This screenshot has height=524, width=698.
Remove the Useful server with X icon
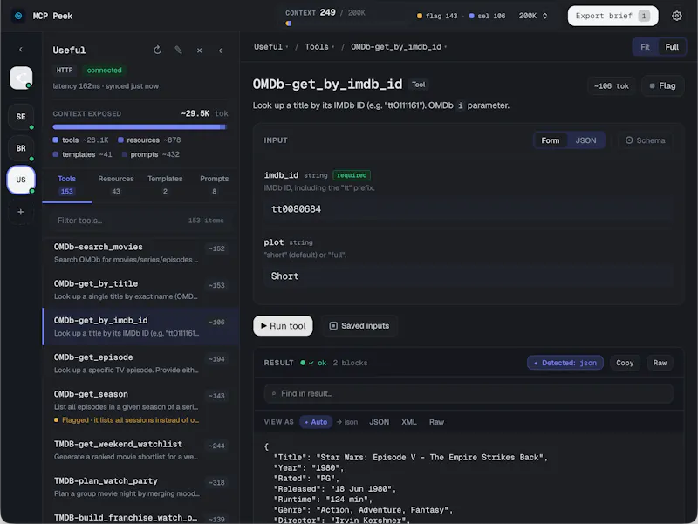point(200,51)
